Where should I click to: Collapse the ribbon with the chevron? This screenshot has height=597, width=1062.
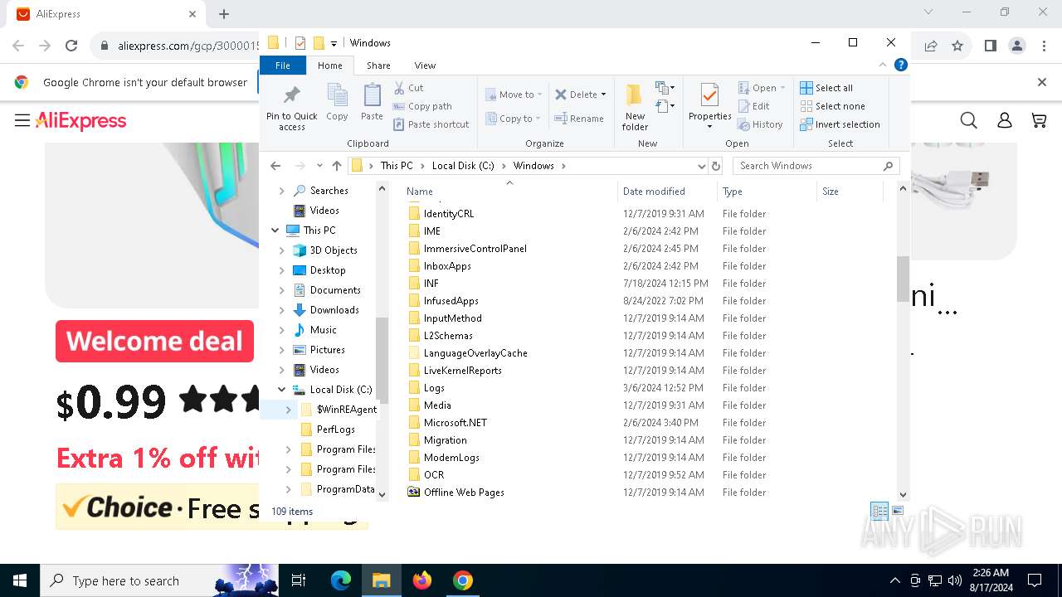(x=884, y=65)
